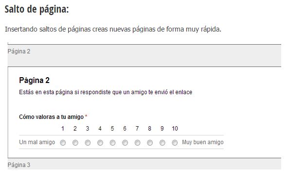The height and width of the screenshot is (183, 288).
Task: Click the page description about amigo enlace
Action: [x=106, y=92]
